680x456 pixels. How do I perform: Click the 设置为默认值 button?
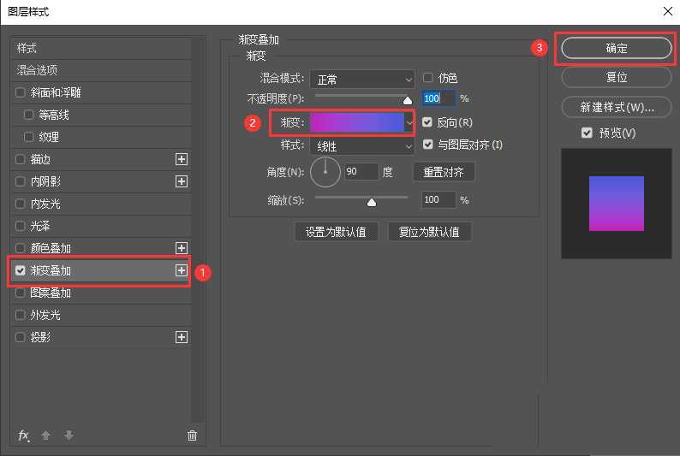[x=336, y=232]
